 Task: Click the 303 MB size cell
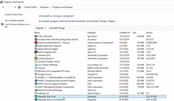pyautogui.click(x=141, y=65)
